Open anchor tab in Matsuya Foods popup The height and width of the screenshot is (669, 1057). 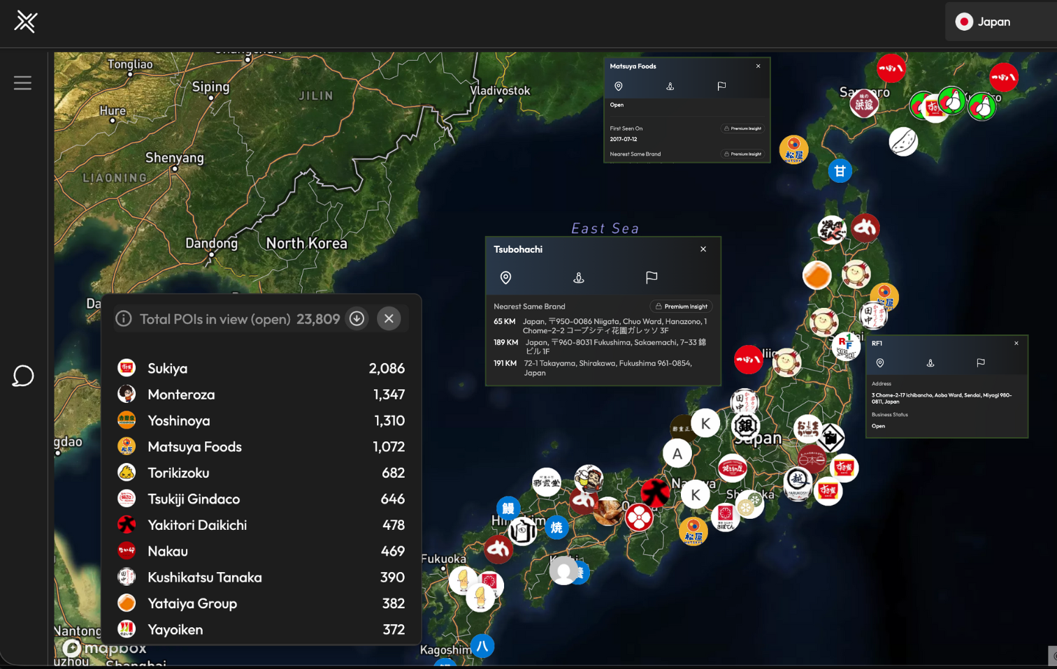point(670,86)
